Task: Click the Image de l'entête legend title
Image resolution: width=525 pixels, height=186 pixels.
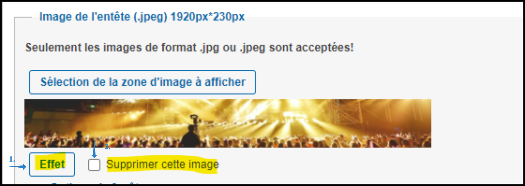Action: click(142, 16)
